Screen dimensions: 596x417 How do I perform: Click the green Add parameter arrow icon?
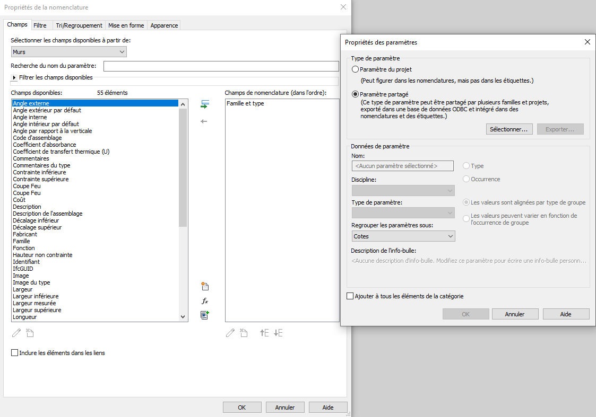(204, 104)
